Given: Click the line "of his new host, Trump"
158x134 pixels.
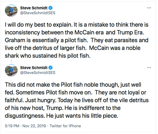Looking at the screenshot, I should tap(63, 108).
